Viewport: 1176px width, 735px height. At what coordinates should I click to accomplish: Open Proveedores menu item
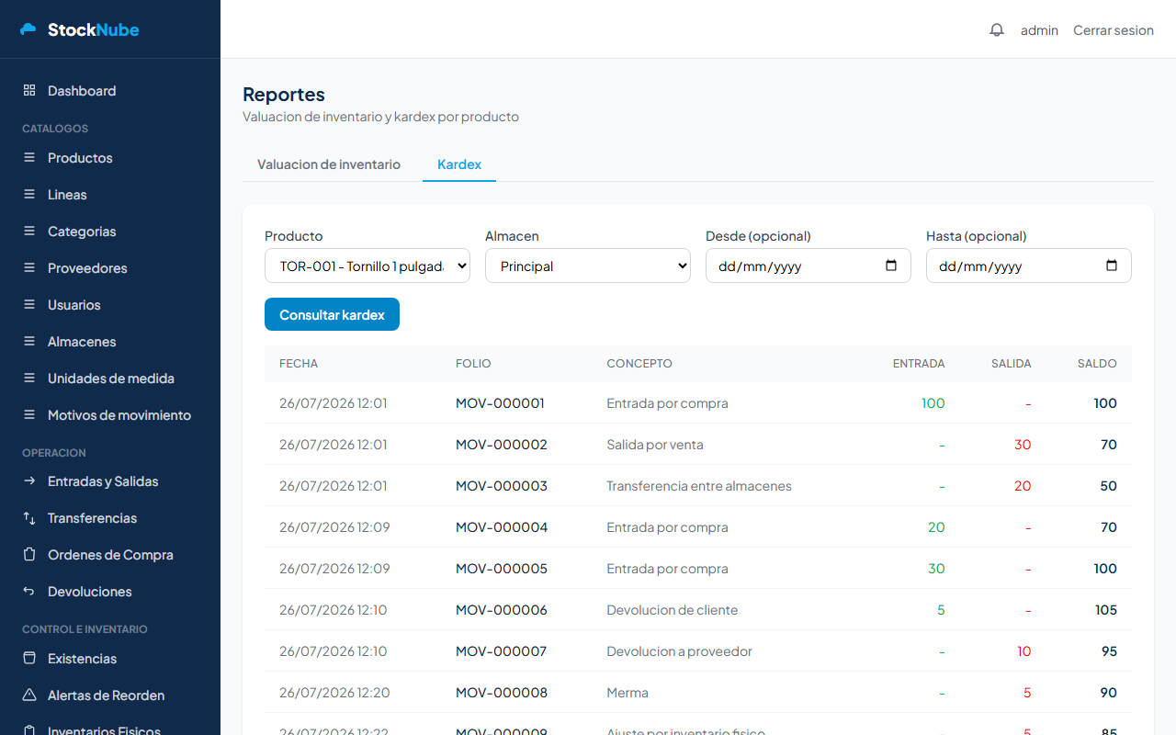click(x=110, y=268)
